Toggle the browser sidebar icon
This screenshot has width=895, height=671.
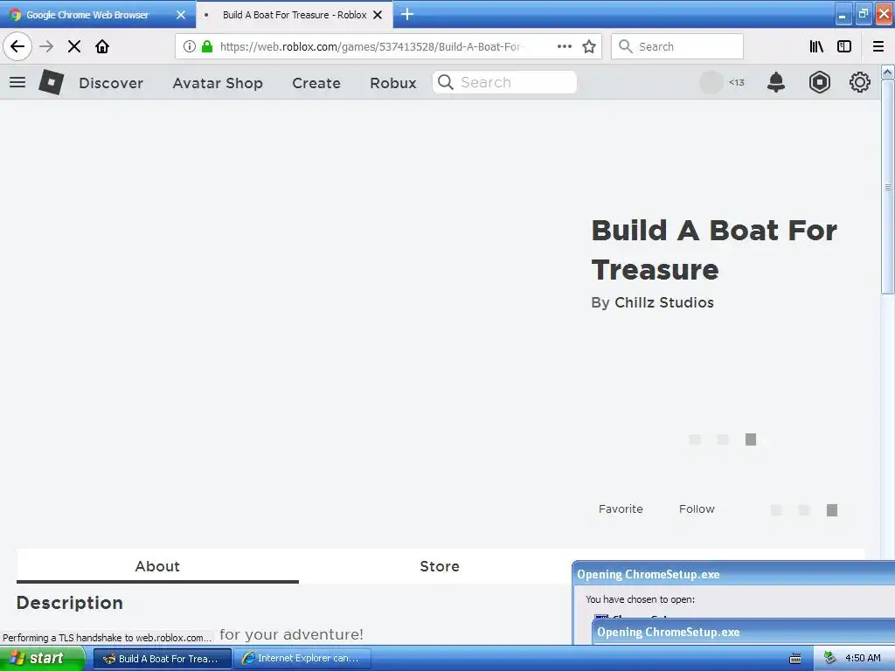coord(844,46)
